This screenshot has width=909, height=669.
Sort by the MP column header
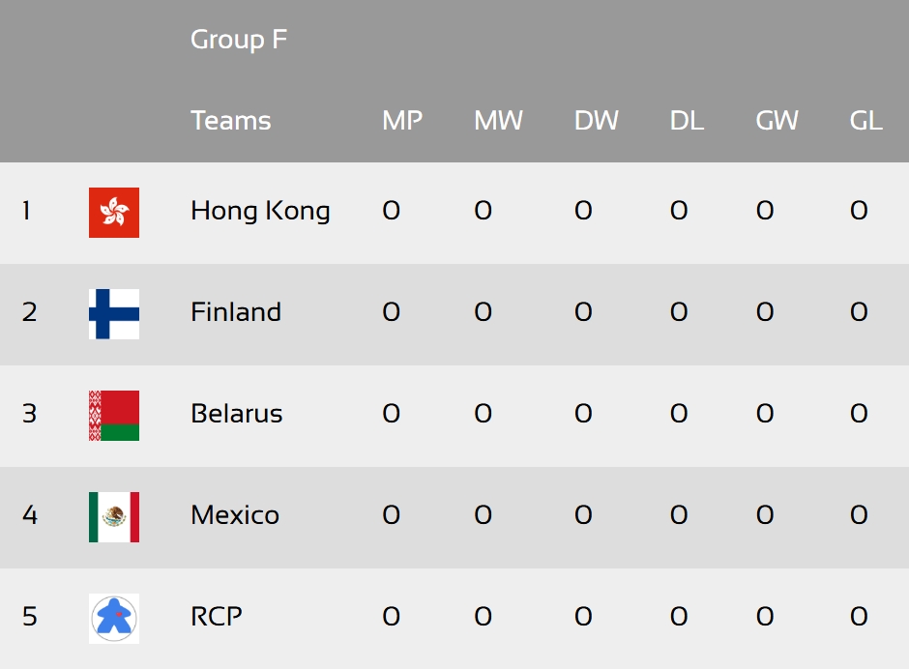pos(402,121)
